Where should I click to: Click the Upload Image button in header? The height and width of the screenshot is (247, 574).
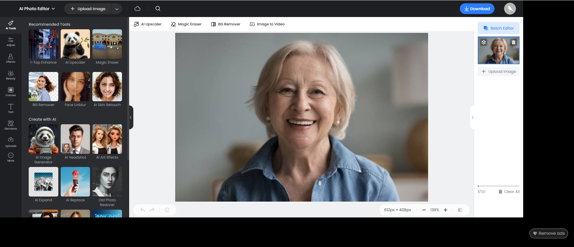coord(88,9)
